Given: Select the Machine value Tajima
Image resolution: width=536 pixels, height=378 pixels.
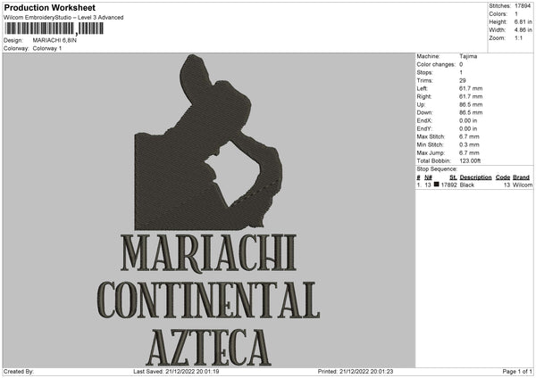Looking at the screenshot, I should pos(468,56).
